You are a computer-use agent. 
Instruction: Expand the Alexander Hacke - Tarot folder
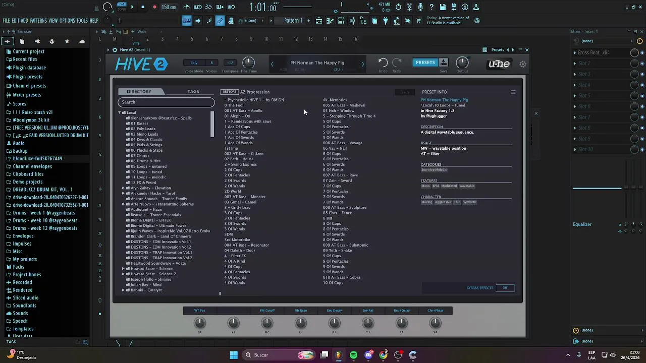123,193
